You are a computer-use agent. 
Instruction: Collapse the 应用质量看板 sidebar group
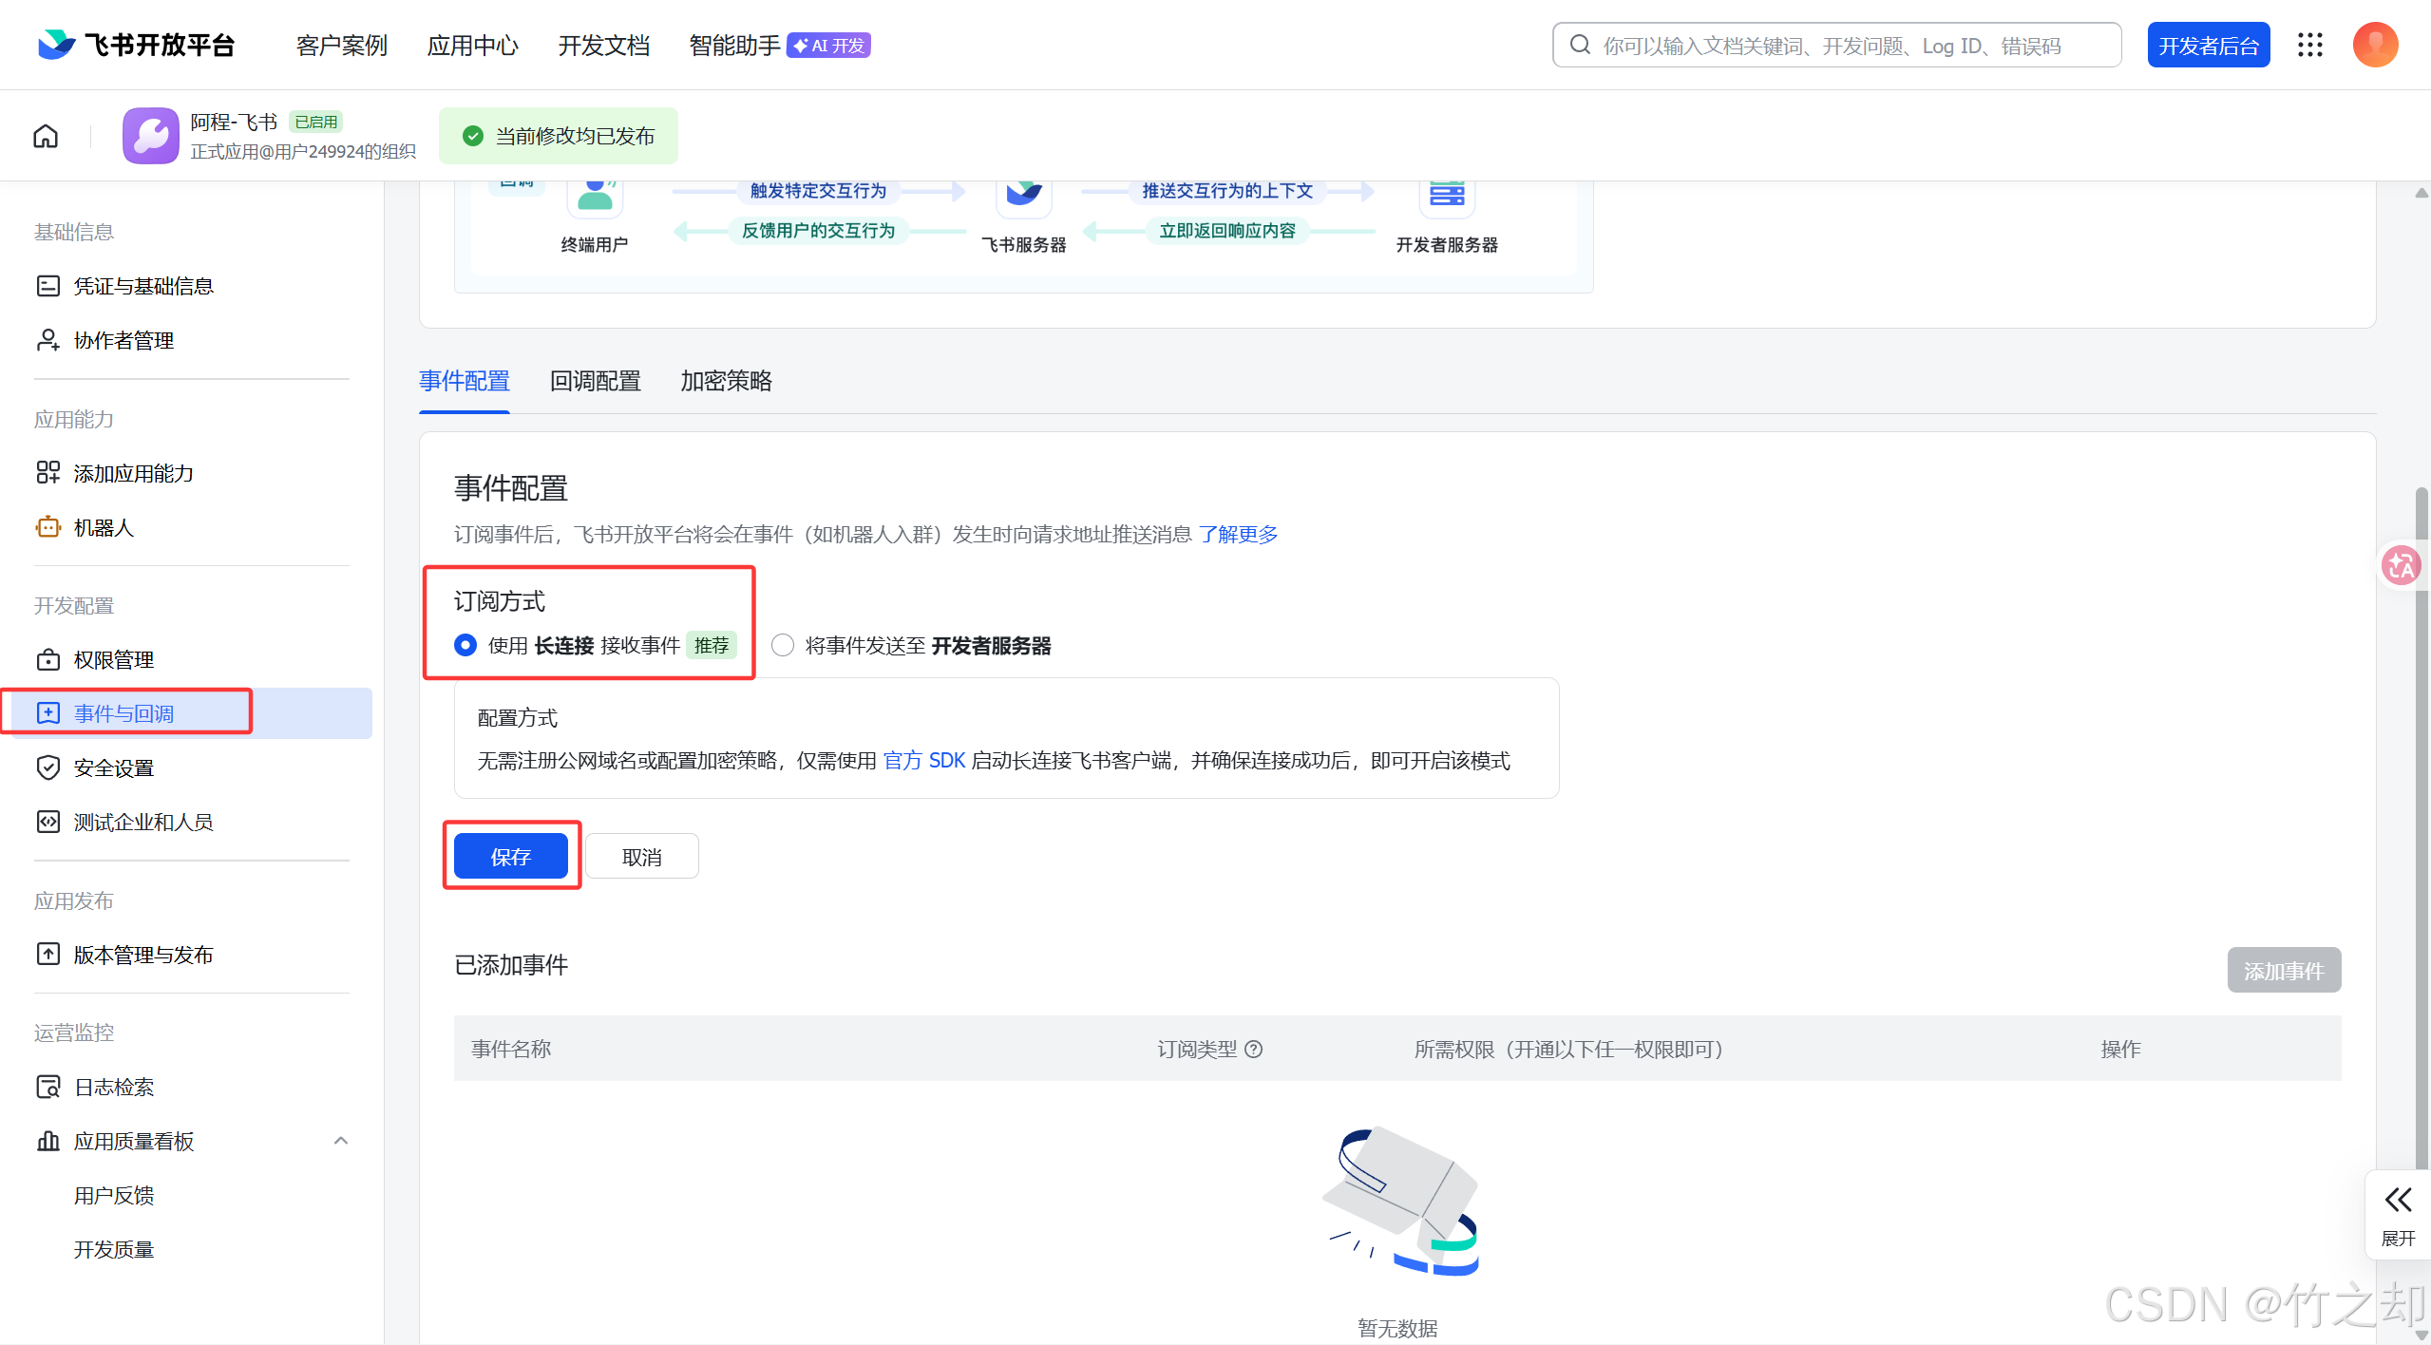(x=341, y=1141)
